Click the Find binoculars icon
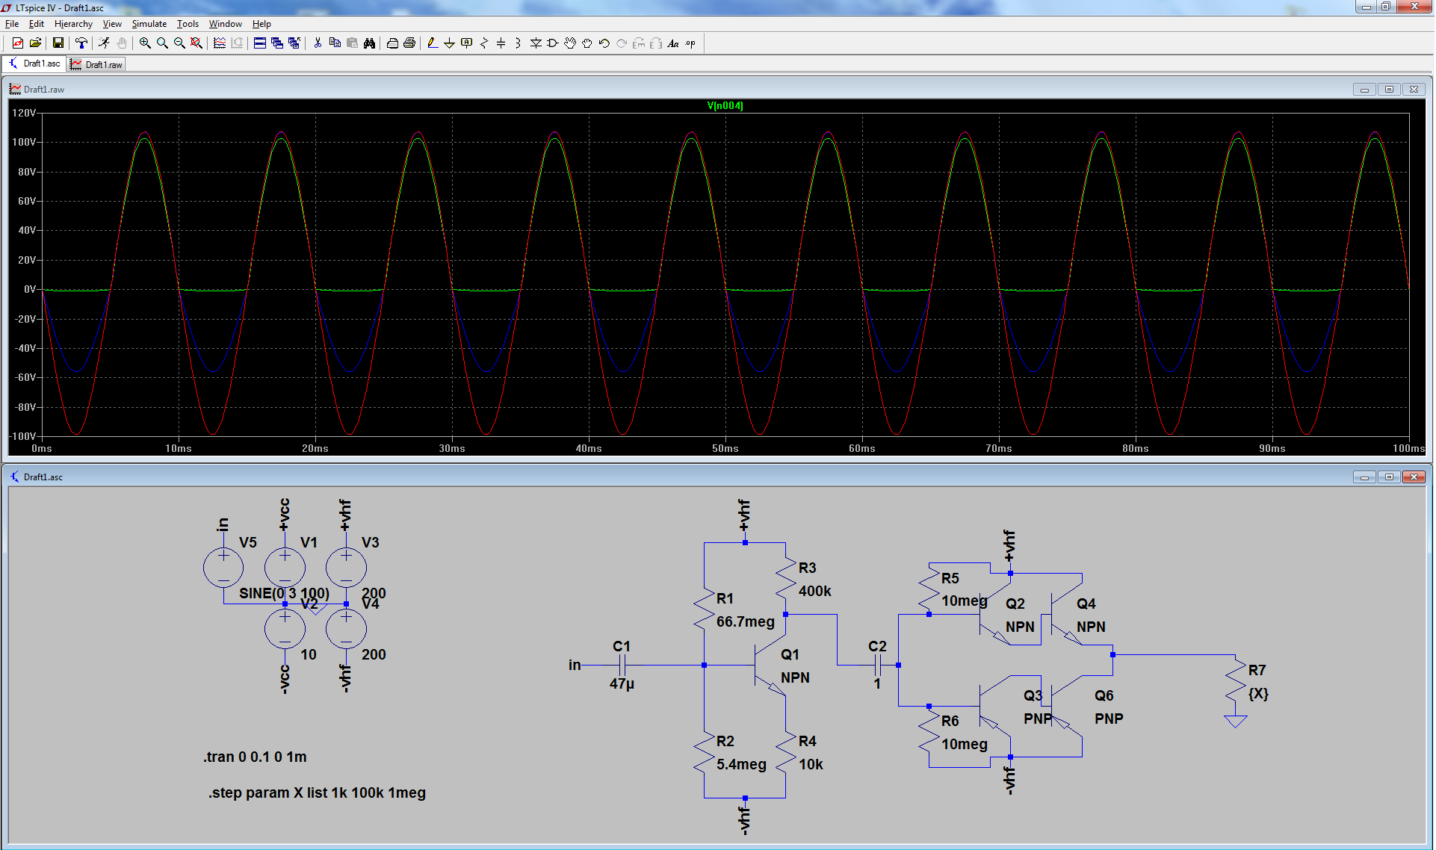Screen dimensions: 1436x850 pos(369,43)
